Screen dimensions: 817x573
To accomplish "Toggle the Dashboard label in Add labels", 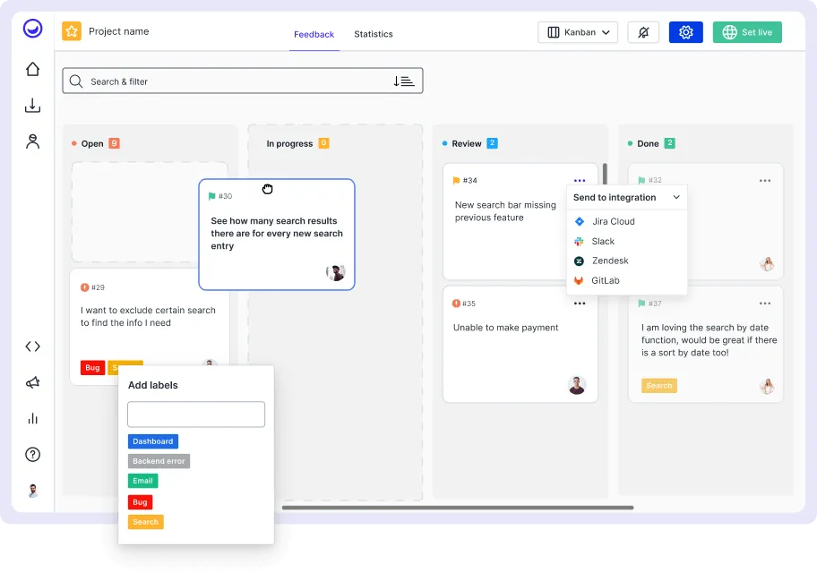I will tap(152, 440).
